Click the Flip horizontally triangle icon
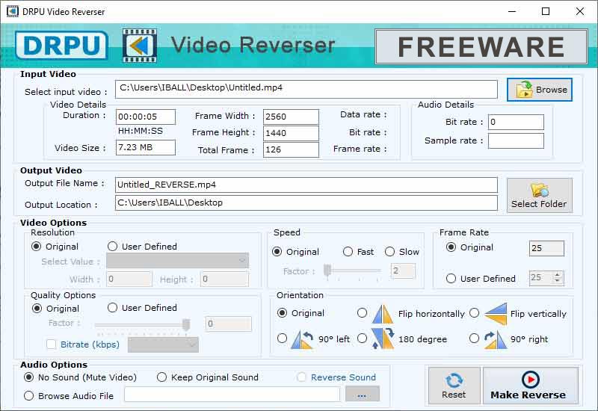Image resolution: width=598 pixels, height=411 pixels. point(383,314)
